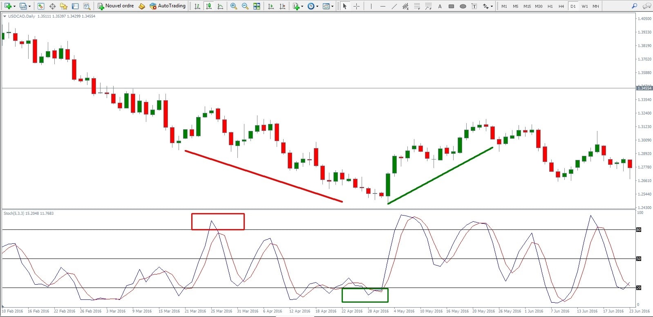This screenshot has width=653, height=317.
Task: Tile chart windows icon
Action: click(x=257, y=6)
